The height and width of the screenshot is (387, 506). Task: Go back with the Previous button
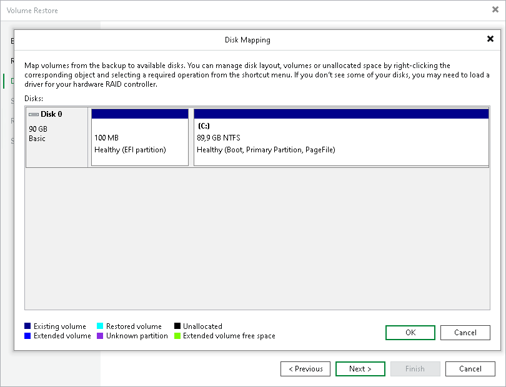[x=305, y=368]
